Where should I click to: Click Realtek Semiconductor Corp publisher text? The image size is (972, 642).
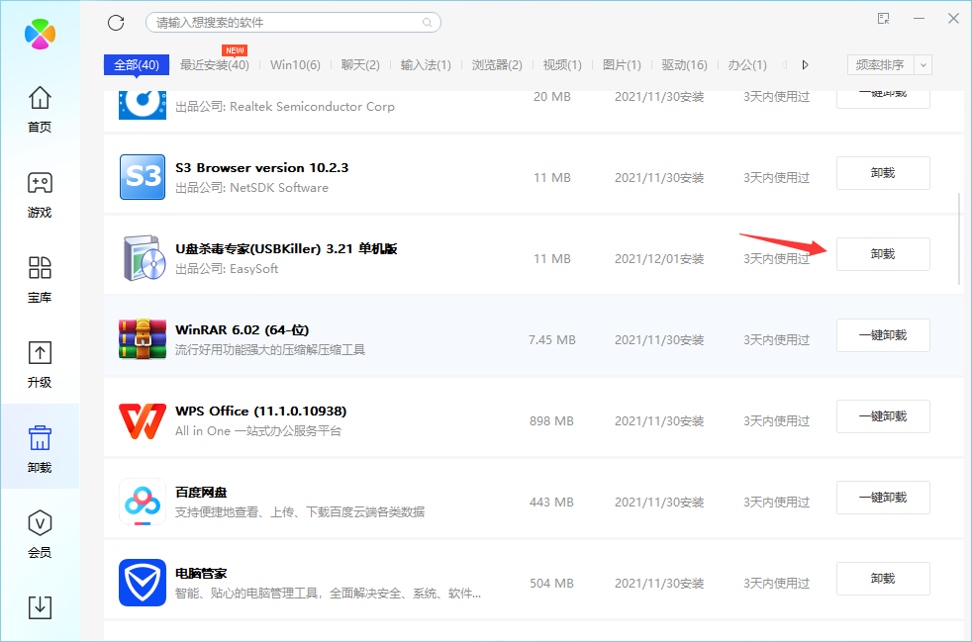click(312, 107)
